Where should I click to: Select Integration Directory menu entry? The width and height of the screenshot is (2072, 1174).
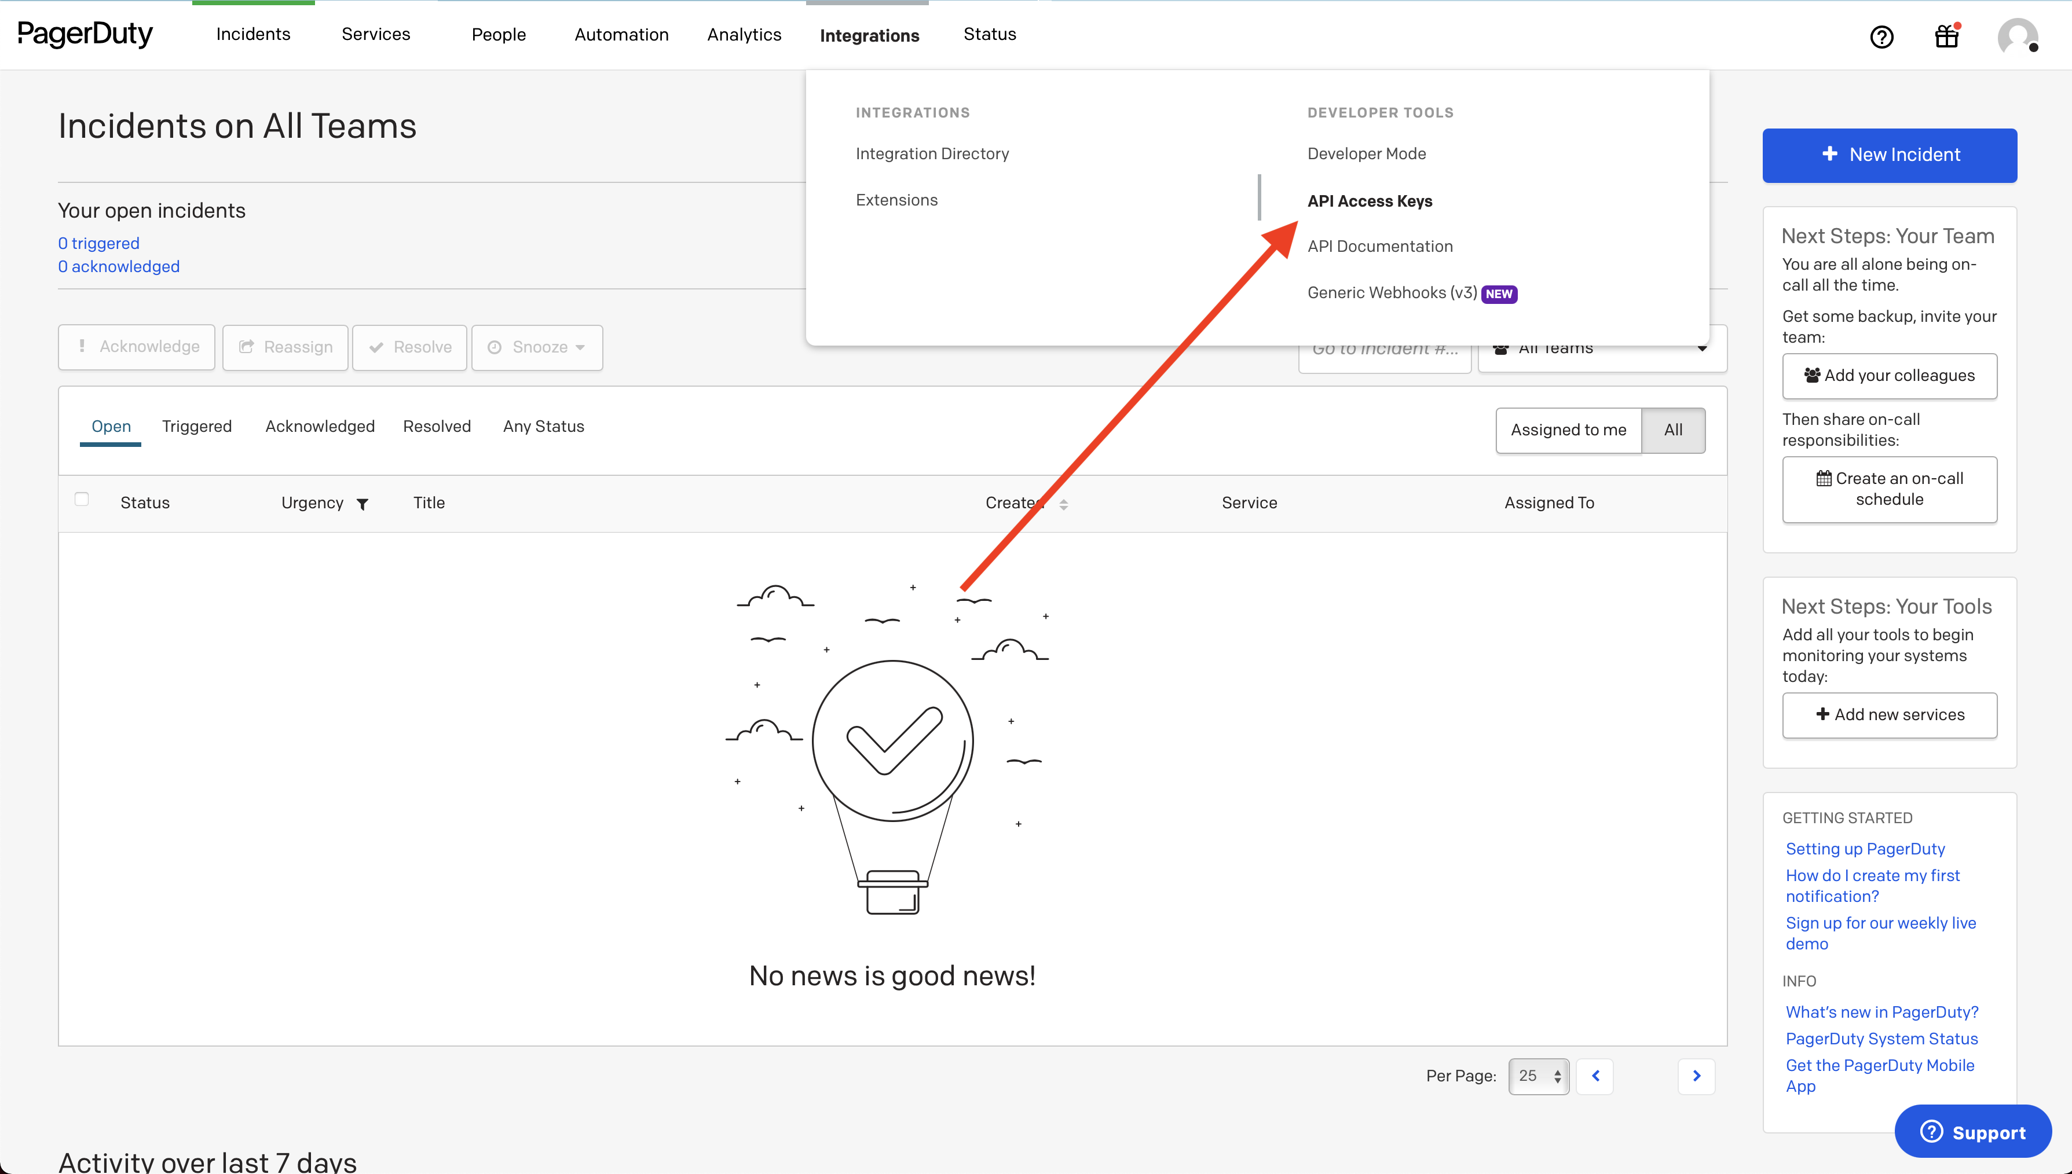932,153
